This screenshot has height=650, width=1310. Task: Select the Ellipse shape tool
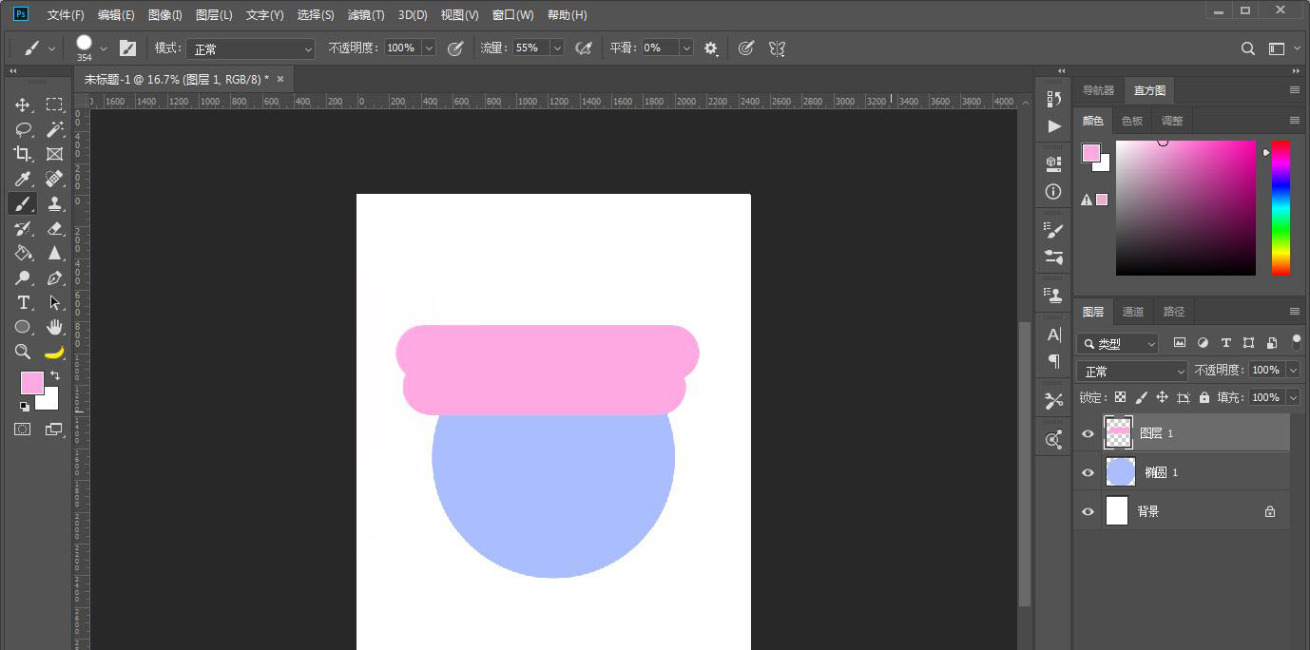point(23,327)
